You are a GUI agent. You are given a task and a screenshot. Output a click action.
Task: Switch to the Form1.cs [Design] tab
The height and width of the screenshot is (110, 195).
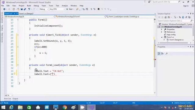(26, 13)
